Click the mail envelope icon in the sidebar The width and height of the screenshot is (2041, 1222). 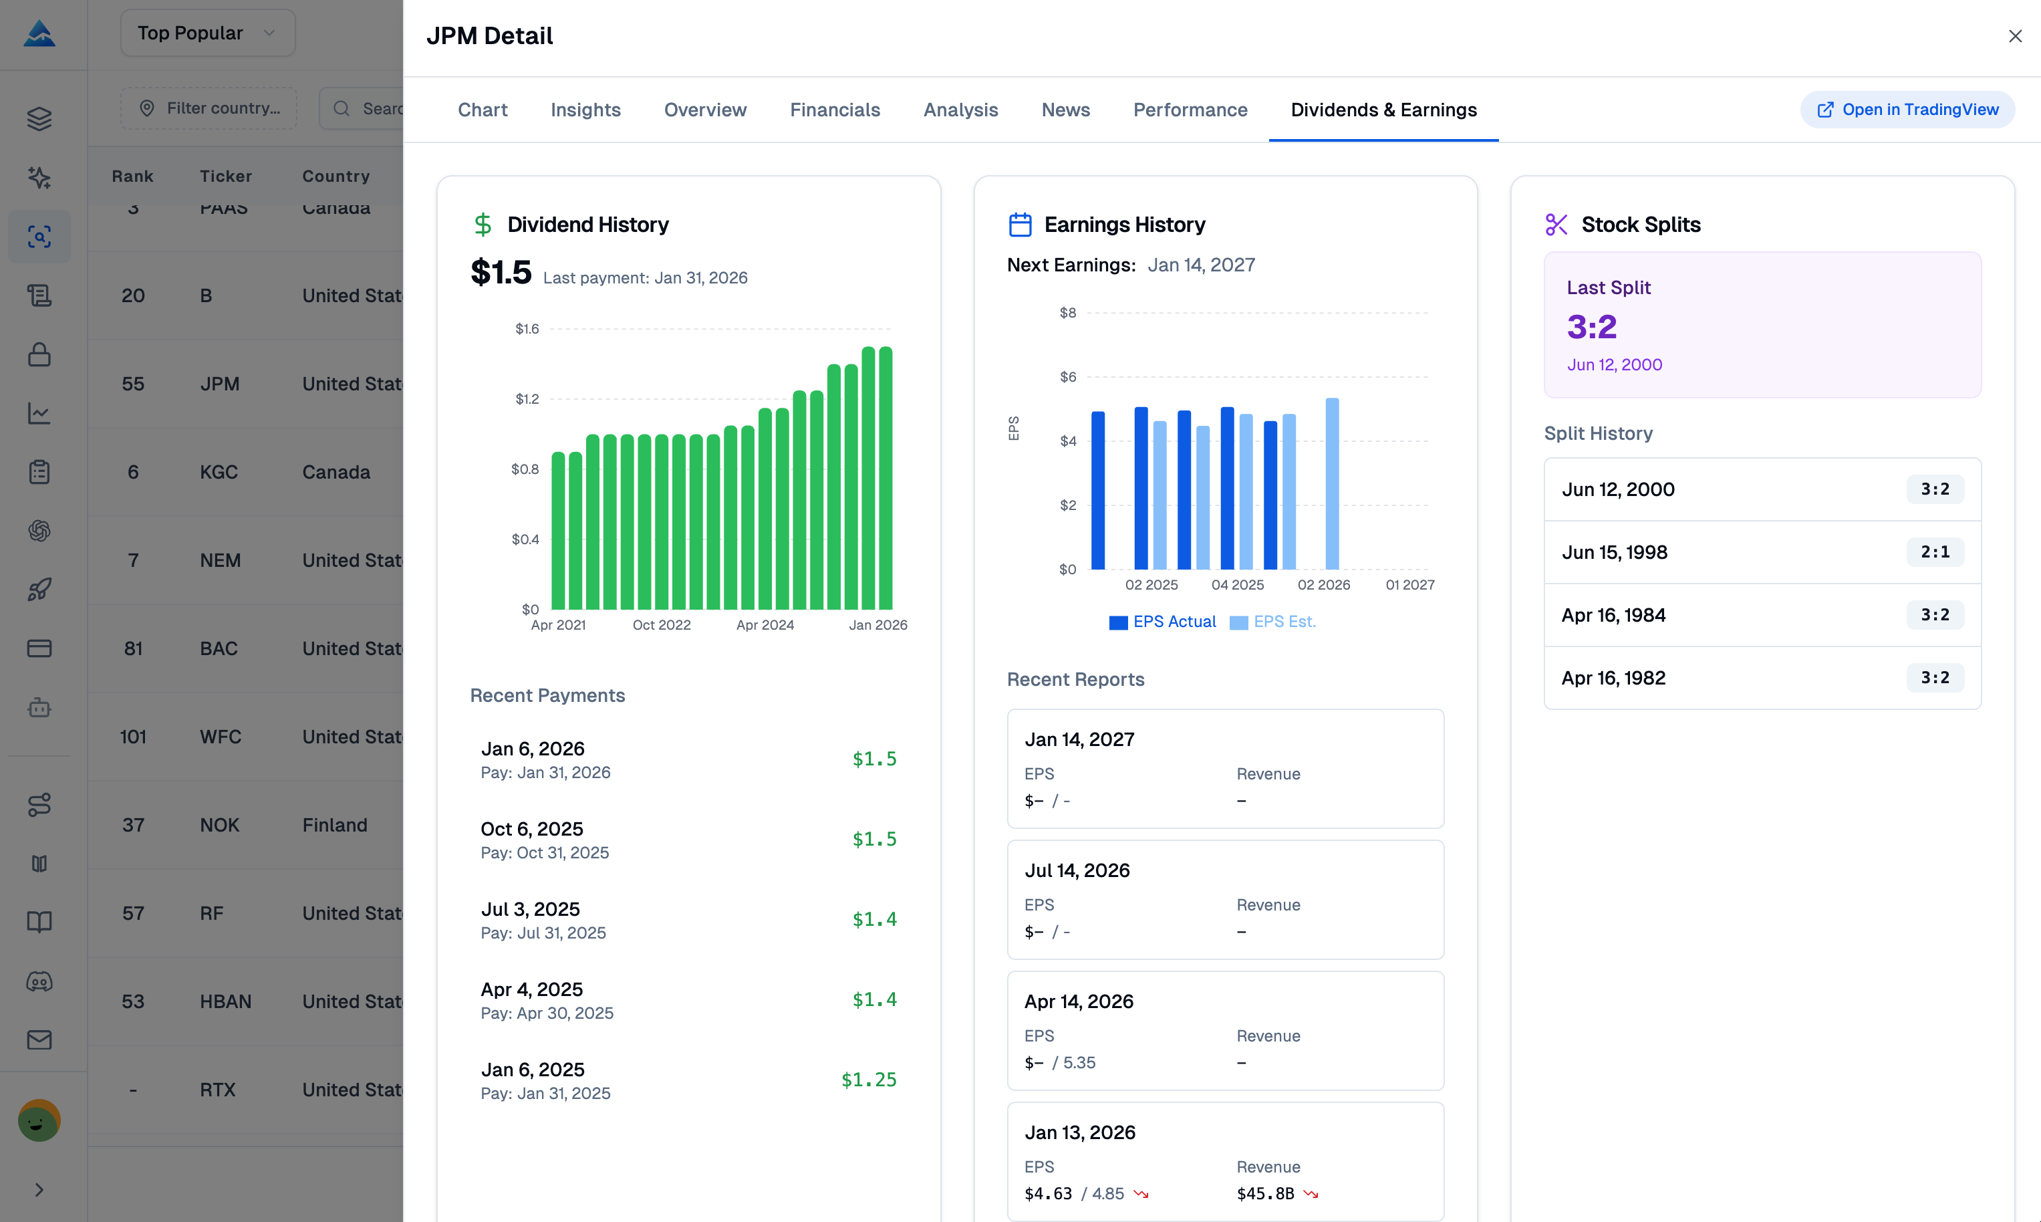coord(39,1040)
